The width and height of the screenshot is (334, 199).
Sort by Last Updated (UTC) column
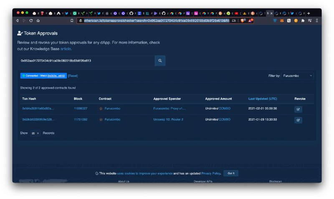pyautogui.click(x=263, y=99)
